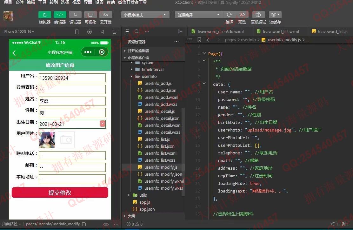Open the 设置 menu

pyautogui.click(x=99, y=2)
